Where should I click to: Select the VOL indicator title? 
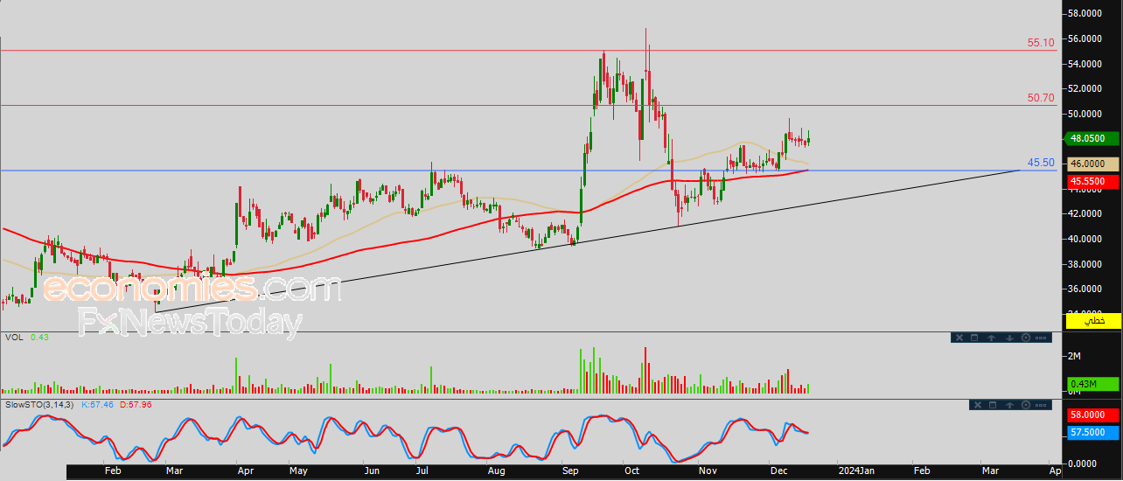coord(13,337)
